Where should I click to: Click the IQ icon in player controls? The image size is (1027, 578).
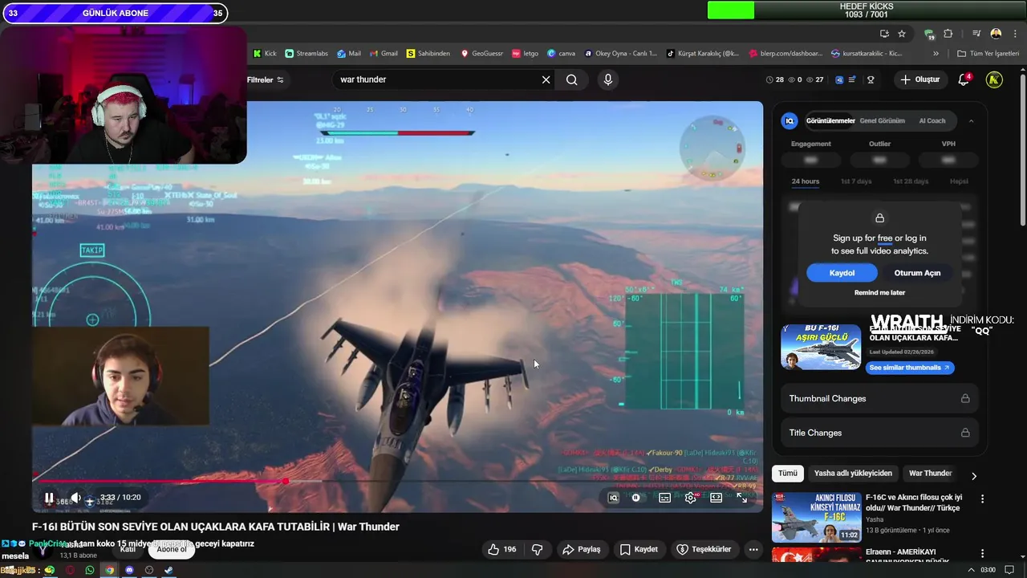coord(614,498)
